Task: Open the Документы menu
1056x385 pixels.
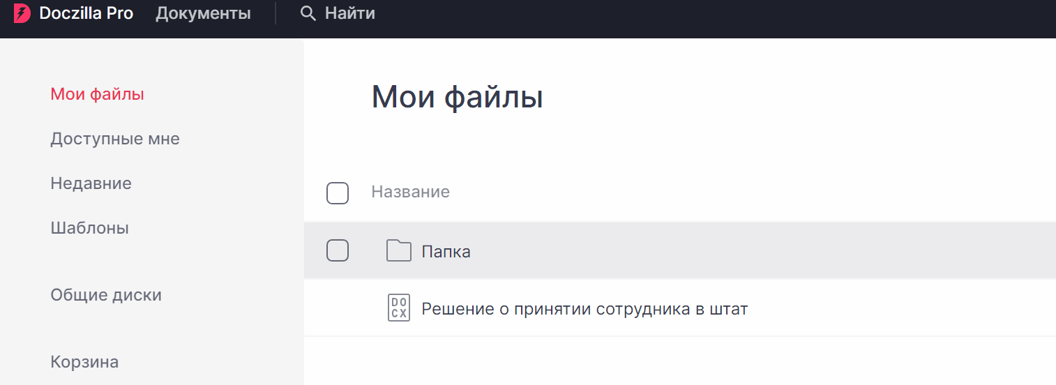Action: (203, 13)
